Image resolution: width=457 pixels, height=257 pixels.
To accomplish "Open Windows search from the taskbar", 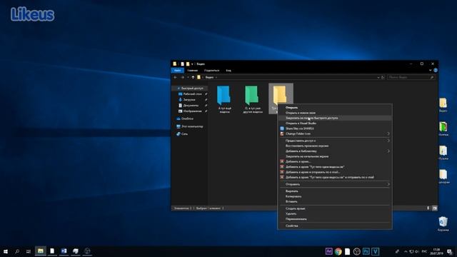I will coord(17,251).
